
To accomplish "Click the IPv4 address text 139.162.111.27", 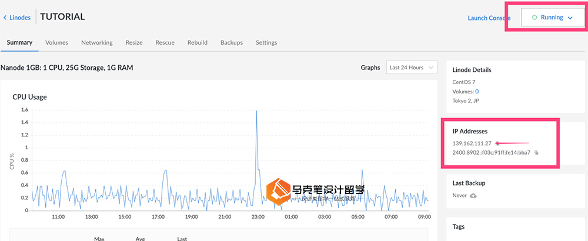I will 472,143.
